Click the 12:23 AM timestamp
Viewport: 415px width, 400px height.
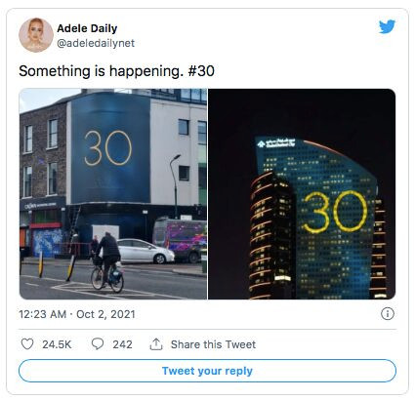click(x=42, y=314)
